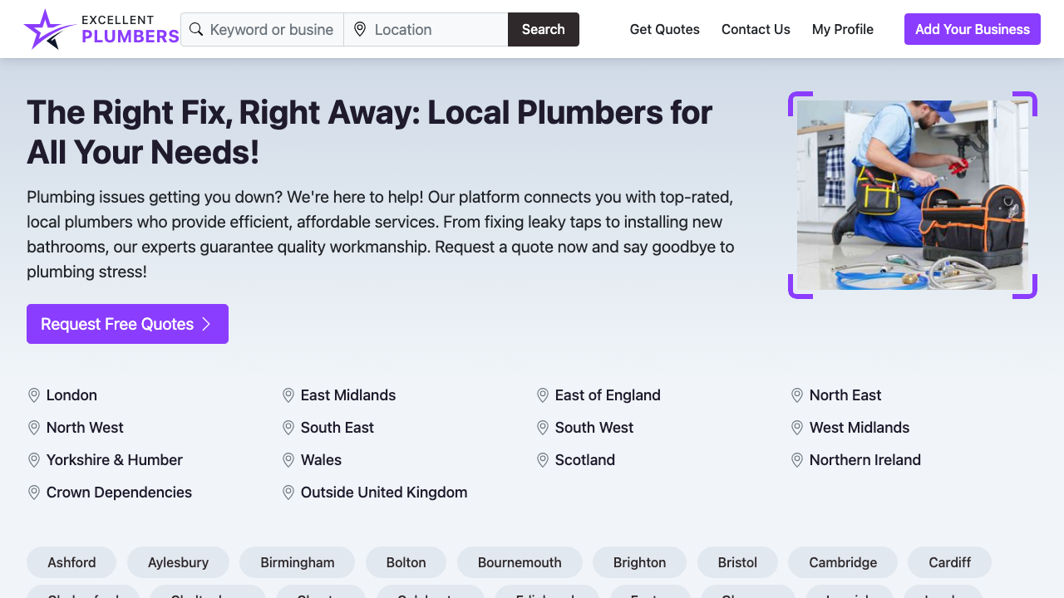Click the pin icon beside London
The height and width of the screenshot is (598, 1064).
pyautogui.click(x=34, y=395)
